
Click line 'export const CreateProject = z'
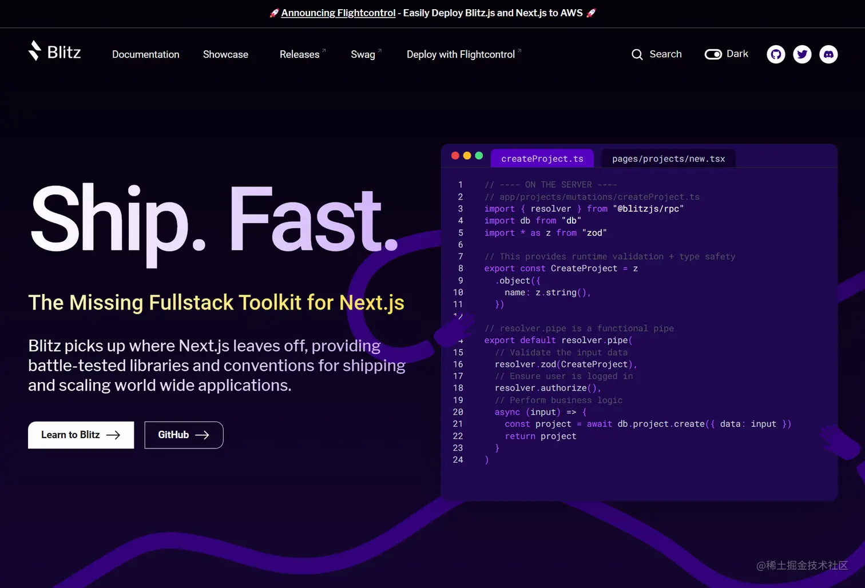tap(561, 268)
